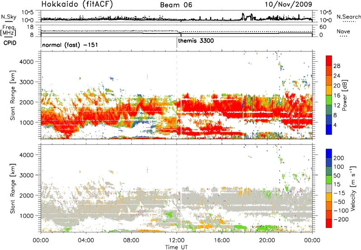Click '3000' on the power panel axis

pyautogui.click(x=26, y=82)
